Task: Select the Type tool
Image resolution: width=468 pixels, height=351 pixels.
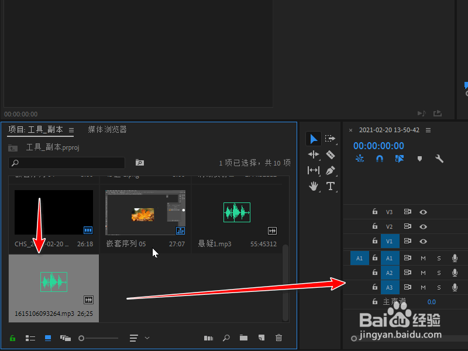Action: pos(331,186)
